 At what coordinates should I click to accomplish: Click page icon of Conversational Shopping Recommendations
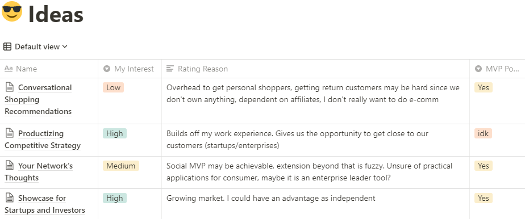[10, 87]
